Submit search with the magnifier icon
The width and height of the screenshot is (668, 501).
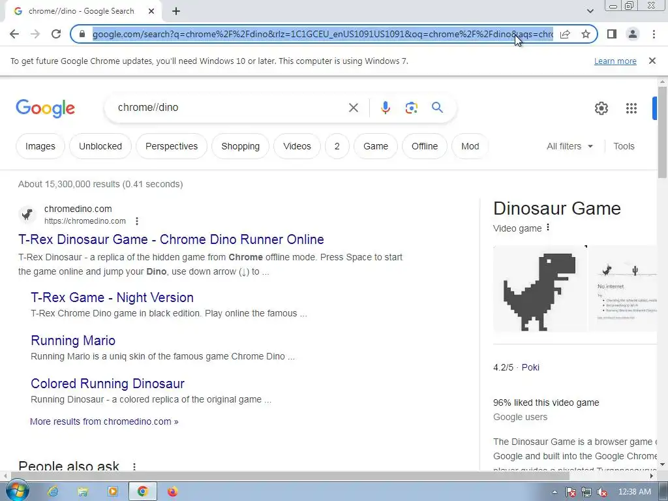pyautogui.click(x=437, y=108)
